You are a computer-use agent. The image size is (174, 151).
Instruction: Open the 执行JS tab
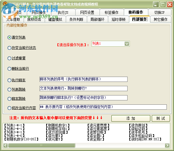pos(63,12)
